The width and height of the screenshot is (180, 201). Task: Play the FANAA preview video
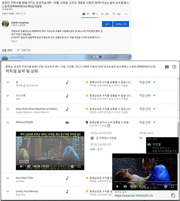[21, 166]
